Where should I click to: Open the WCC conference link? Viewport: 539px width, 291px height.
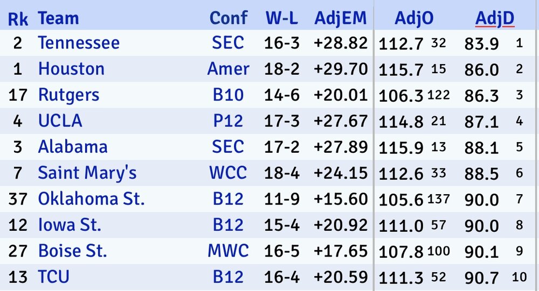(228, 173)
